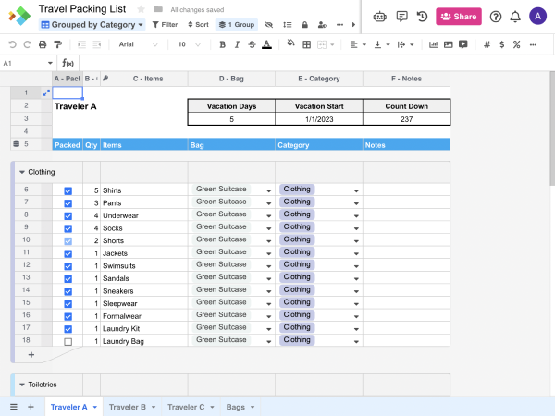The height and width of the screenshot is (416, 555).
Task: Open the text color A tool
Action: pos(267,44)
